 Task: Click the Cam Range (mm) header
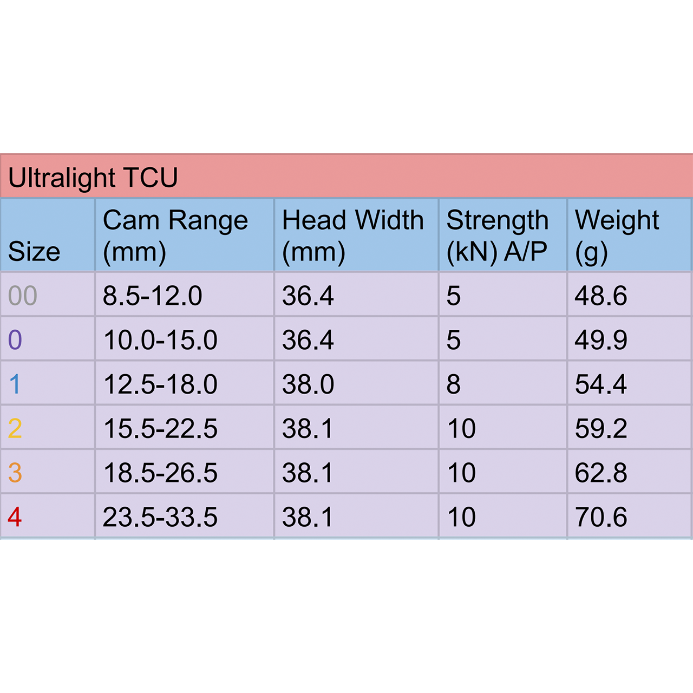pyautogui.click(x=175, y=236)
